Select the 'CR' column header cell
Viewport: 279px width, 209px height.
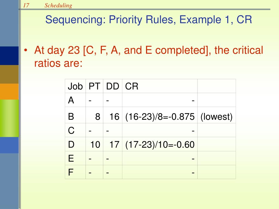click(x=160, y=86)
